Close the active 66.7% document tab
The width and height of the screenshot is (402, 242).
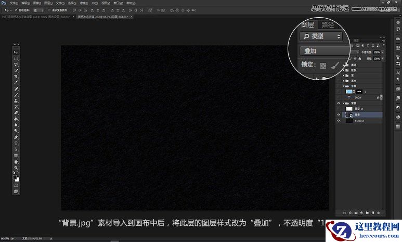pyautogui.click(x=132, y=17)
